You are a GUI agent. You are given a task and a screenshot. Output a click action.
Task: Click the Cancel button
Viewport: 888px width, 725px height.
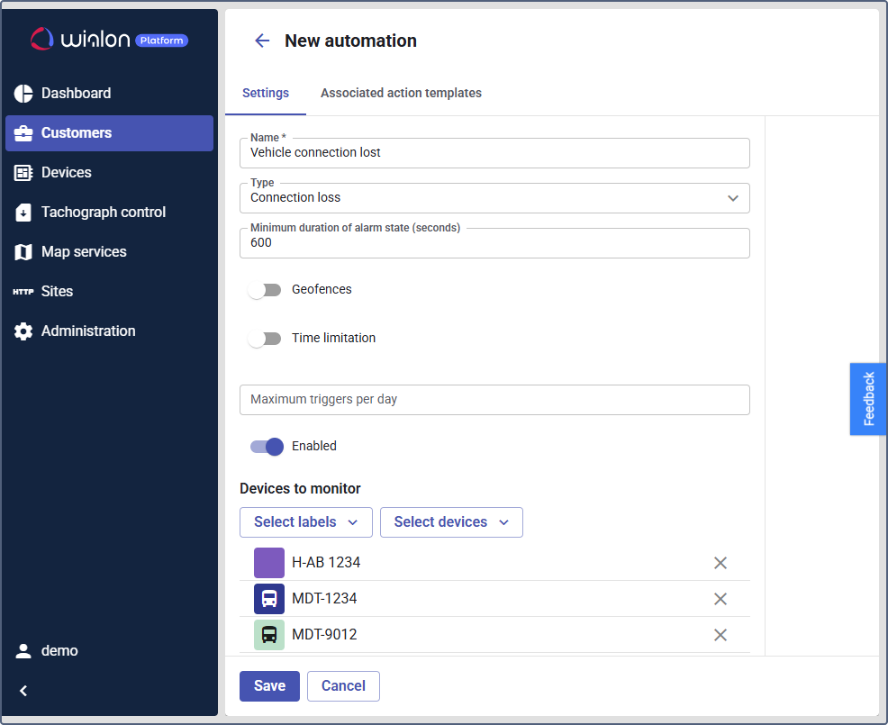click(343, 686)
